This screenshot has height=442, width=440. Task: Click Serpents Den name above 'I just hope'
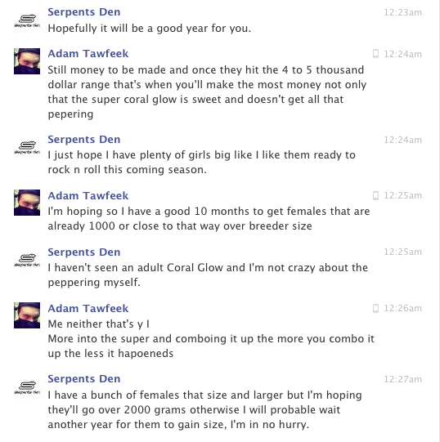[83, 139]
